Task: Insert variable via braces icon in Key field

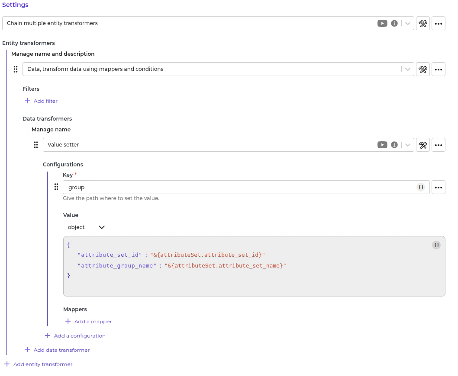Action: (421, 187)
